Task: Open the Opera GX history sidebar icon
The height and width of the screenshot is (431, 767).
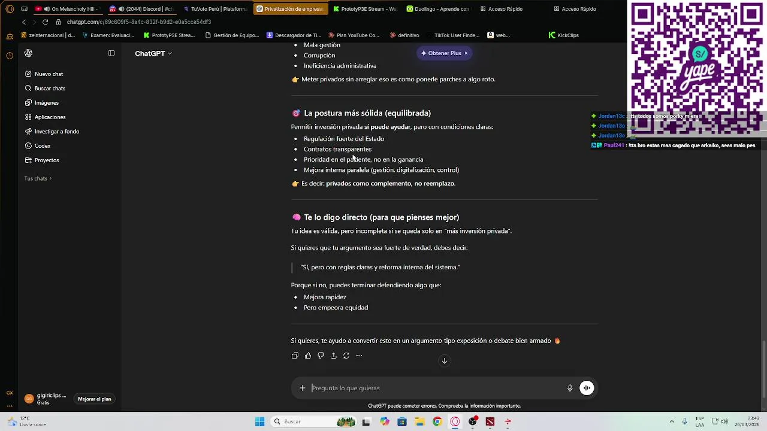Action: (10, 56)
